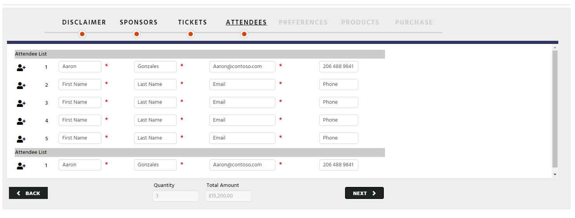Open the Attendees step tab
Viewport: 575px width, 218px height.
[246, 23]
